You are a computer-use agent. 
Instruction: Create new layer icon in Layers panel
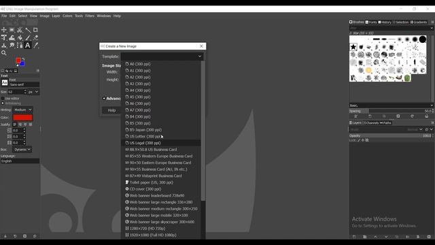tap(354, 237)
